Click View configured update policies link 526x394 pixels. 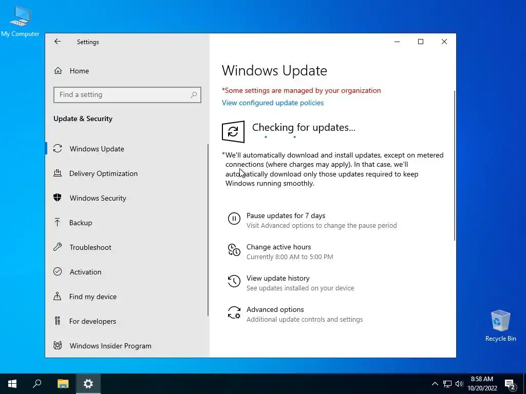coord(273,103)
